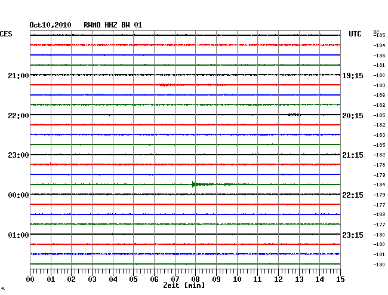Click minute label 14 on the time axis
Image resolution: width=388 pixels, height=295 pixels.
[x=320, y=279]
